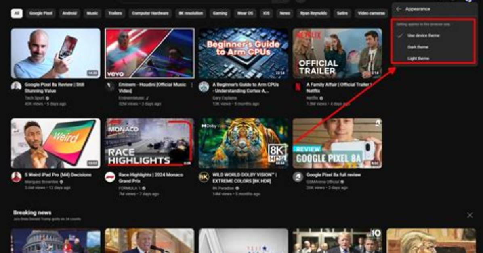This screenshot has width=483, height=253.
Task: Play the Weird iPad Pro thumbnail
Action: [x=56, y=143]
